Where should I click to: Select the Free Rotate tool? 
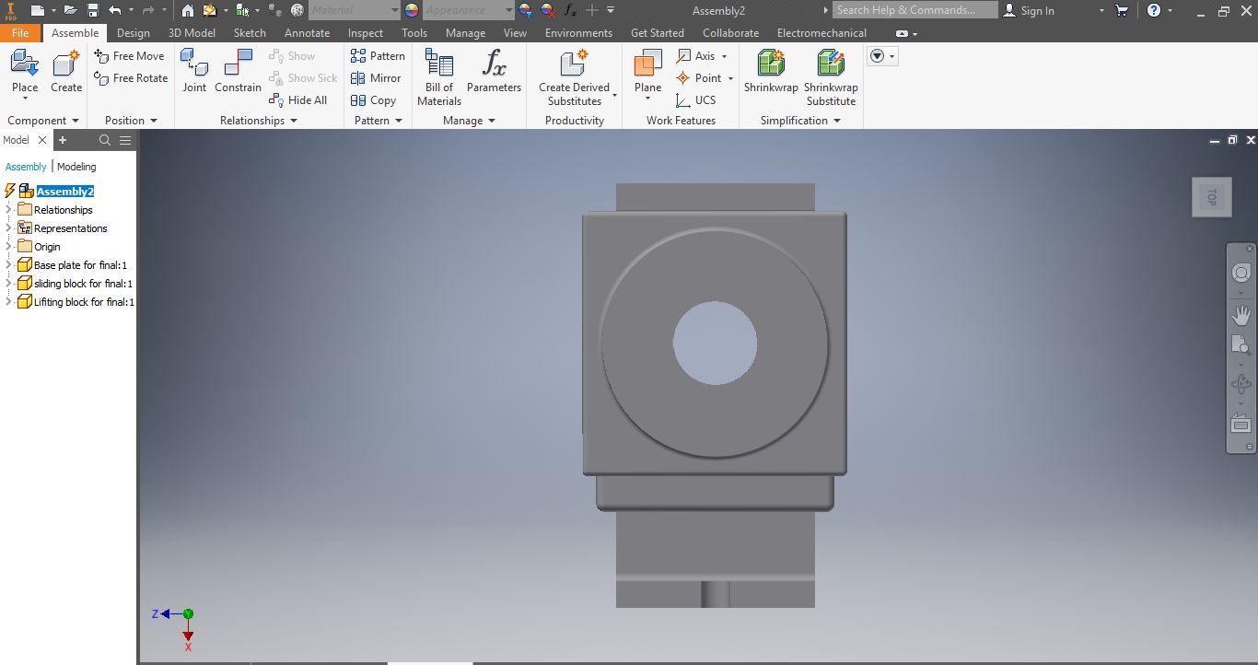(131, 78)
